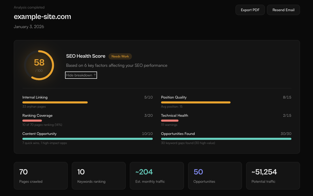Click the Technical Health red bar
This screenshot has width=313, height=196.
[x=170, y=121]
